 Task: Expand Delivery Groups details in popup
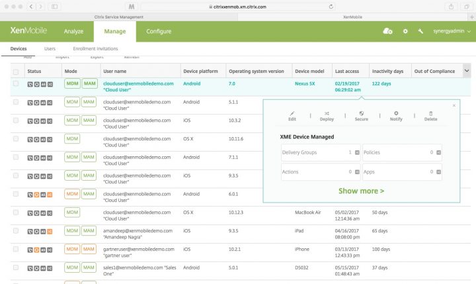pyautogui.click(x=357, y=152)
